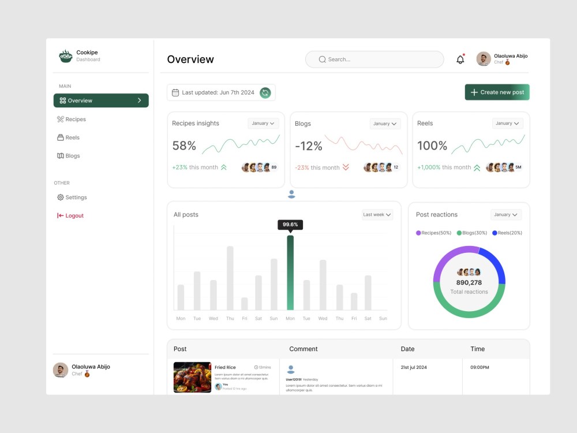This screenshot has width=577, height=433.
Task: Click the chevron arrow on Overview item
Action: click(x=140, y=100)
